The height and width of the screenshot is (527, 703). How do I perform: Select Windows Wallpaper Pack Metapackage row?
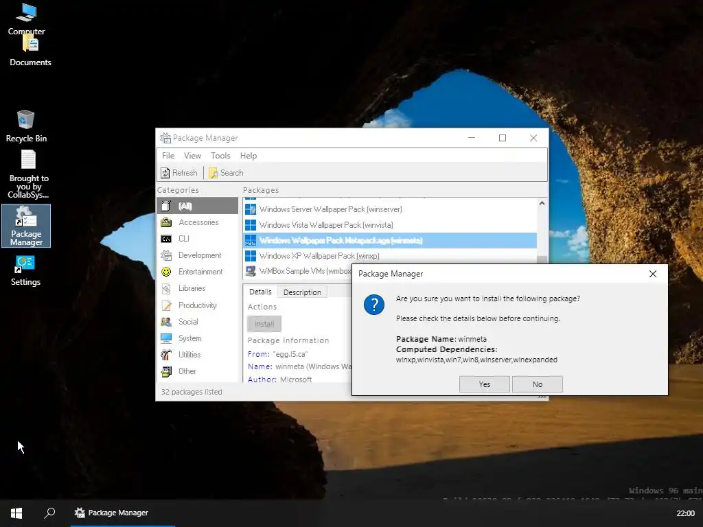click(390, 241)
